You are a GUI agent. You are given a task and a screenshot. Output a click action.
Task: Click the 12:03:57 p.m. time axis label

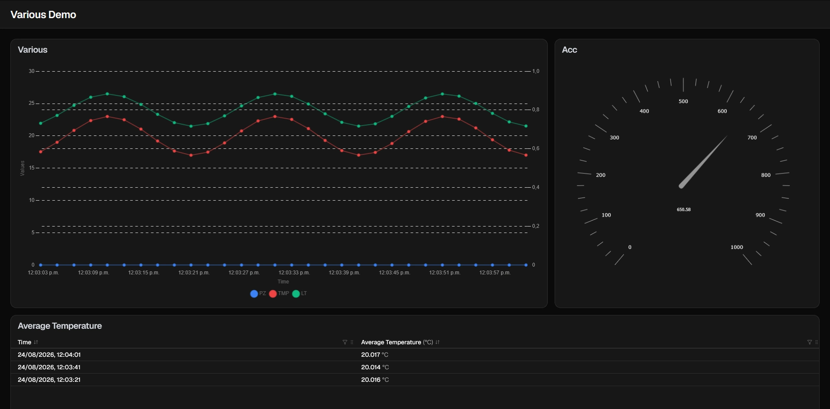click(x=495, y=273)
